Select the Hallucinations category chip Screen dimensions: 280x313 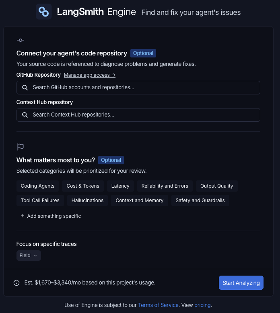pos(87,200)
